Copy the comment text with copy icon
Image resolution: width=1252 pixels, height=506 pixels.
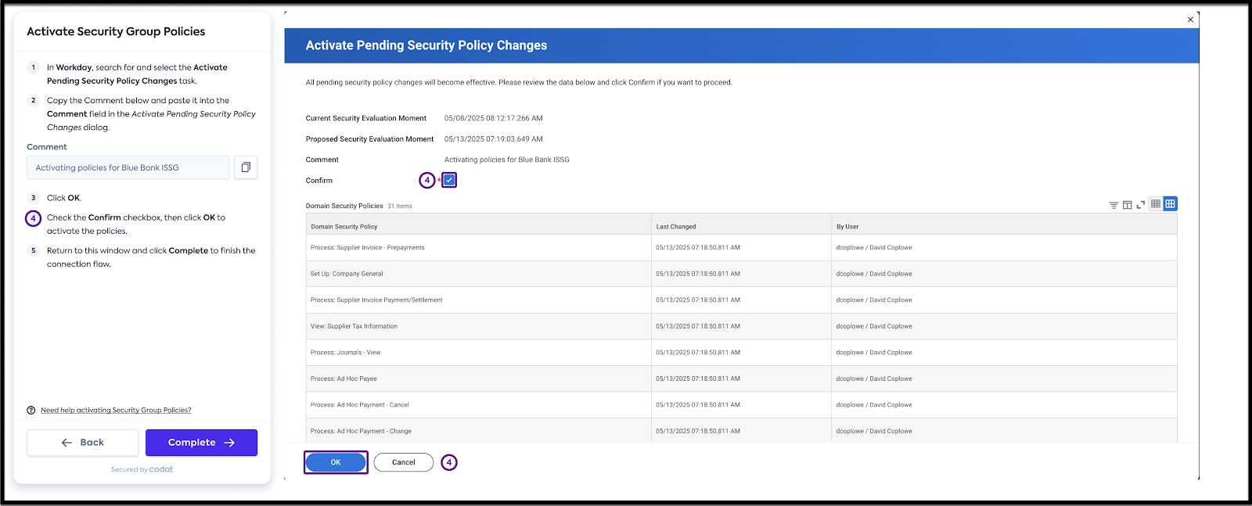[x=246, y=167]
